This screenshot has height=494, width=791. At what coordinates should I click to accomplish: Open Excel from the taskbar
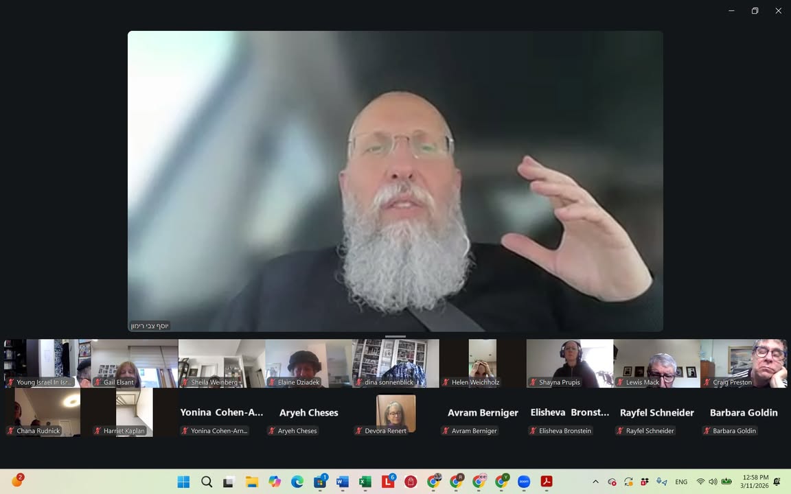coord(365,482)
